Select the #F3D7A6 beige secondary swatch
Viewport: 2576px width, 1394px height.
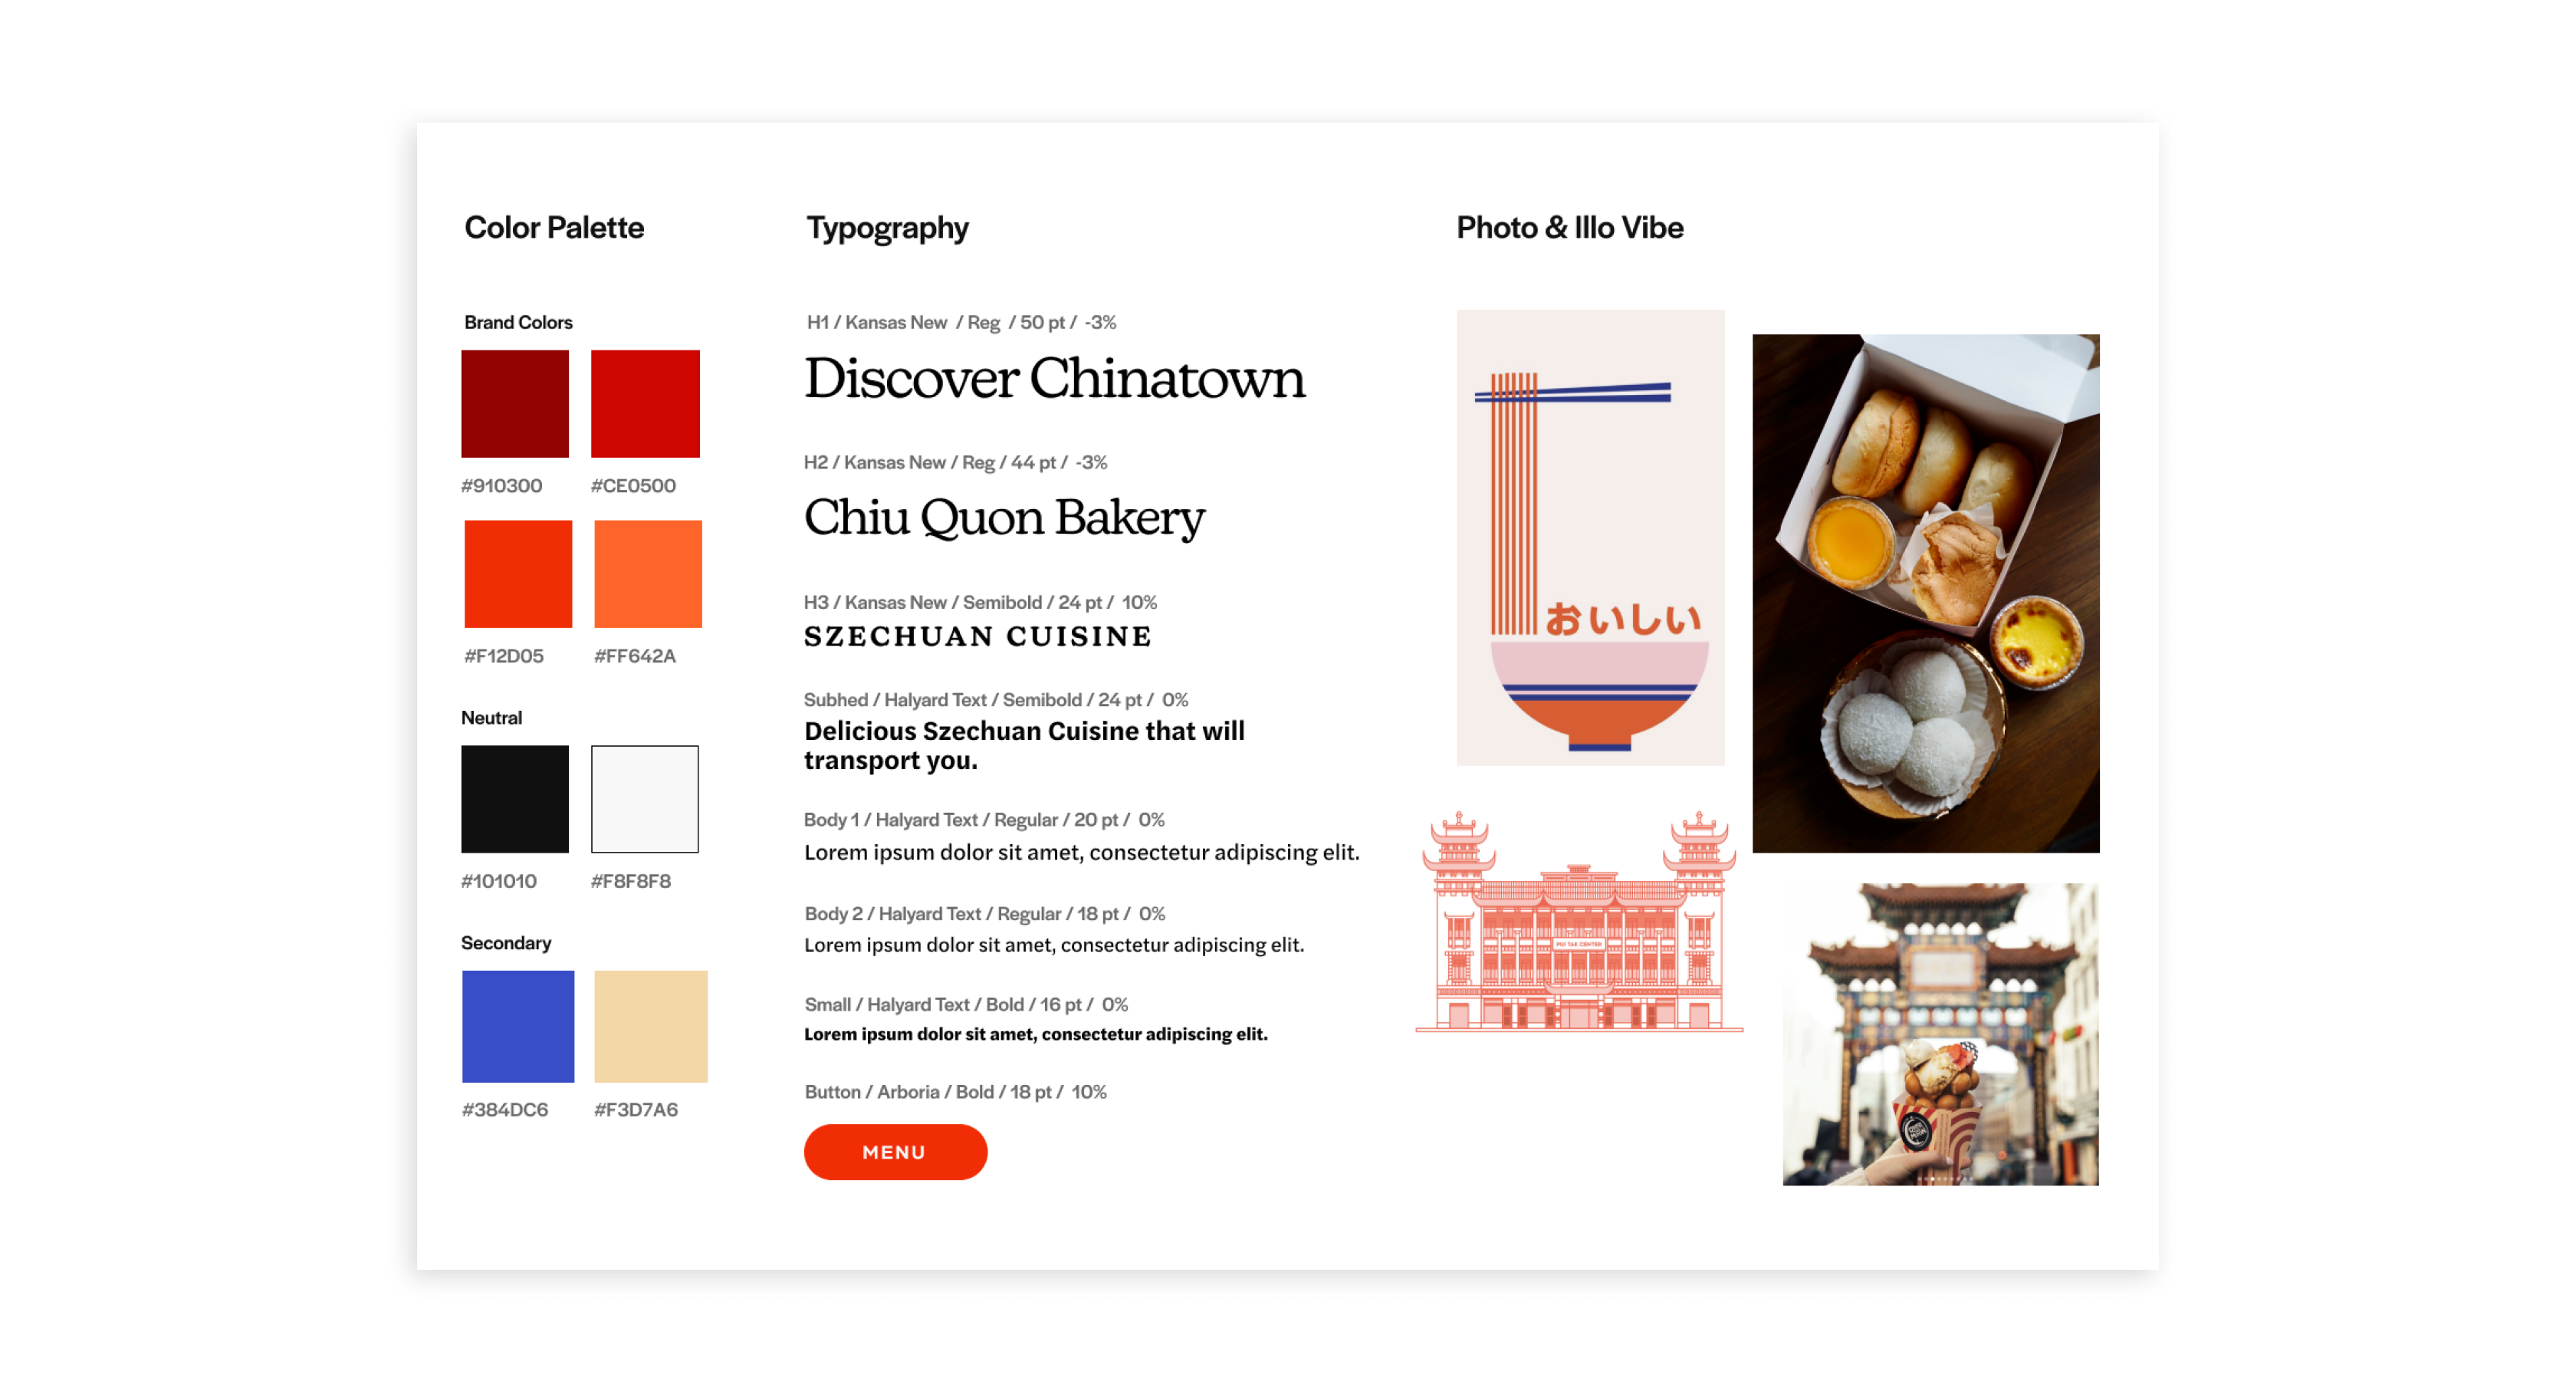[x=651, y=1026]
